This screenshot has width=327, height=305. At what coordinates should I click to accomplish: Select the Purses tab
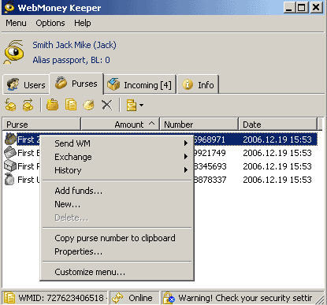click(x=76, y=84)
